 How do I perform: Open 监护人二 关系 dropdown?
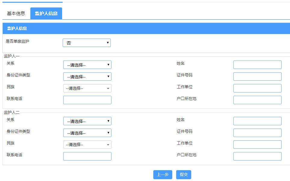pyautogui.click(x=87, y=121)
